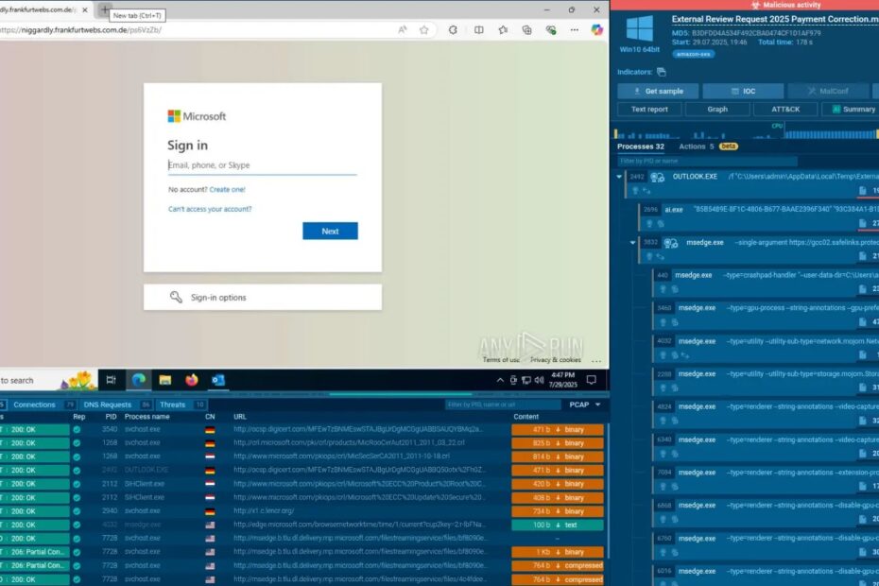
Task: Click the network filter field beside PCAP
Action: tap(503, 405)
